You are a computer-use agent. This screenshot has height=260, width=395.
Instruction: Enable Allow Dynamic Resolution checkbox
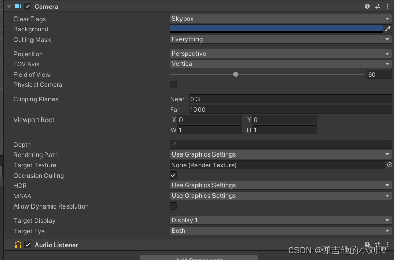[x=173, y=206]
